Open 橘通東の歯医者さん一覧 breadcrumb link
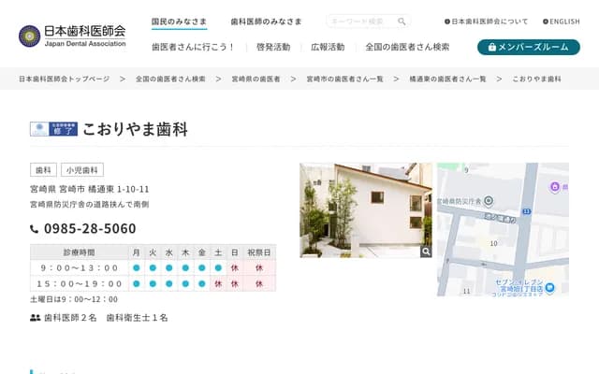599x374 pixels. pyautogui.click(x=447, y=79)
